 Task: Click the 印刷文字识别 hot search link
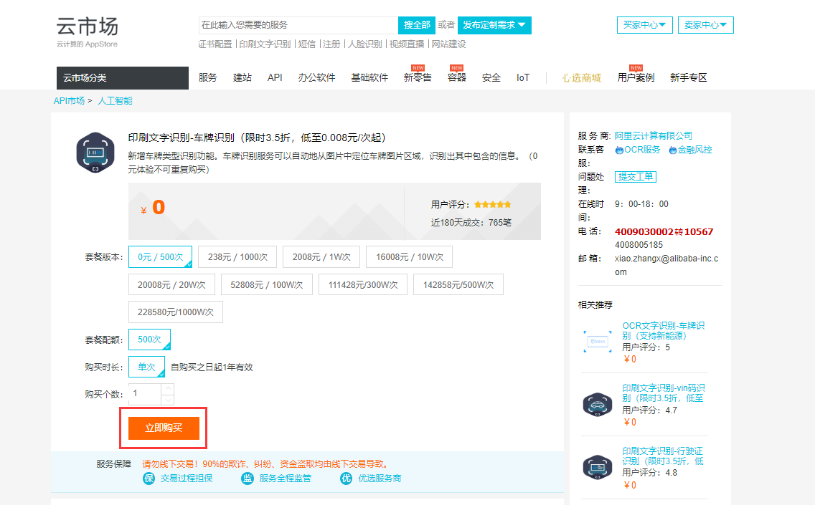pos(265,44)
